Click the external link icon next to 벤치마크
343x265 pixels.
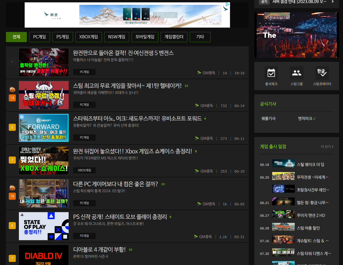314,119
